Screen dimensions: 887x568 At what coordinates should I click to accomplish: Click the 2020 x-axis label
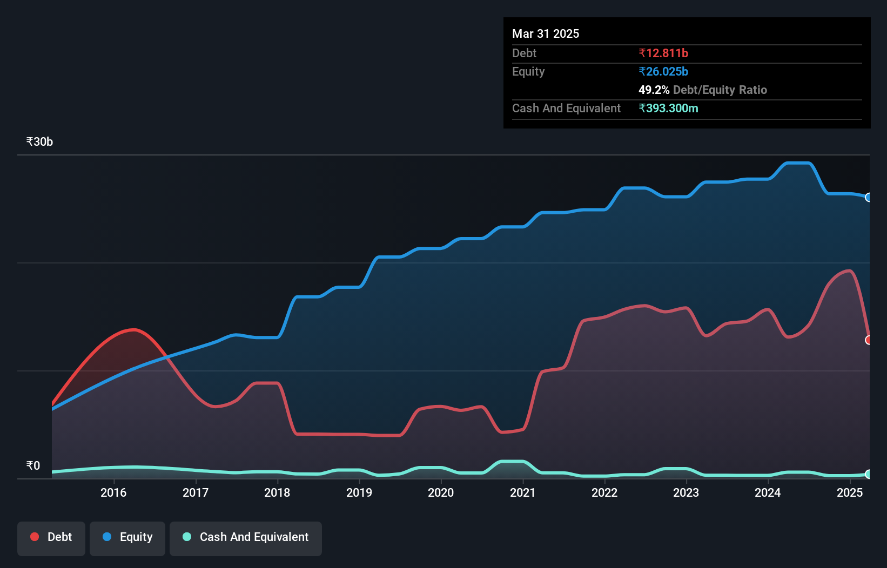tap(441, 492)
